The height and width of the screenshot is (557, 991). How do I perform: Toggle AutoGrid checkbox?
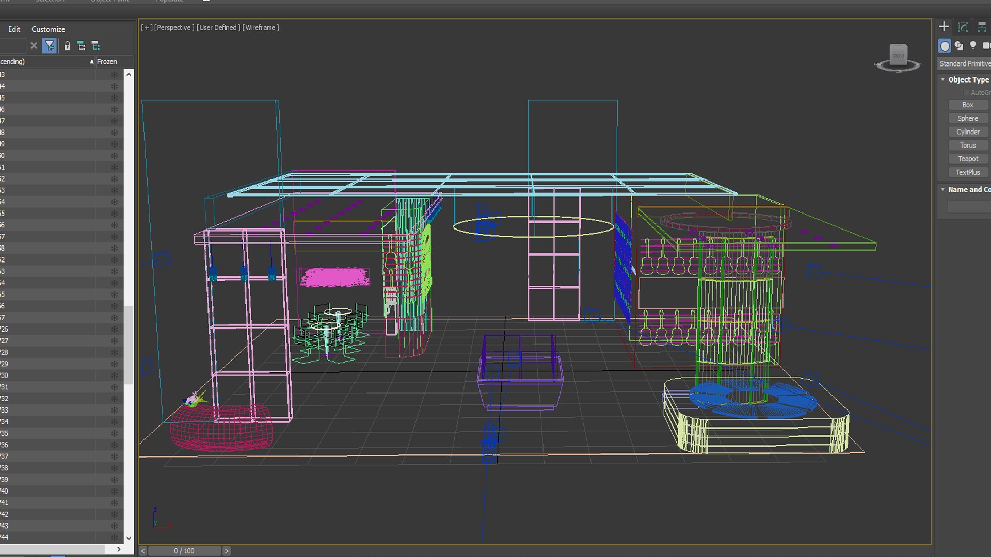click(x=966, y=92)
